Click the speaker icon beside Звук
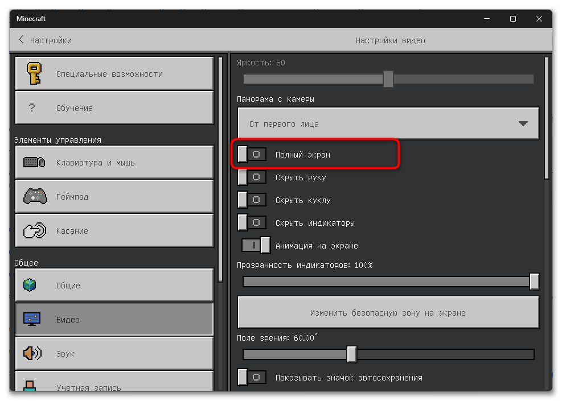Viewport: 562px width, 401px height. 32,353
